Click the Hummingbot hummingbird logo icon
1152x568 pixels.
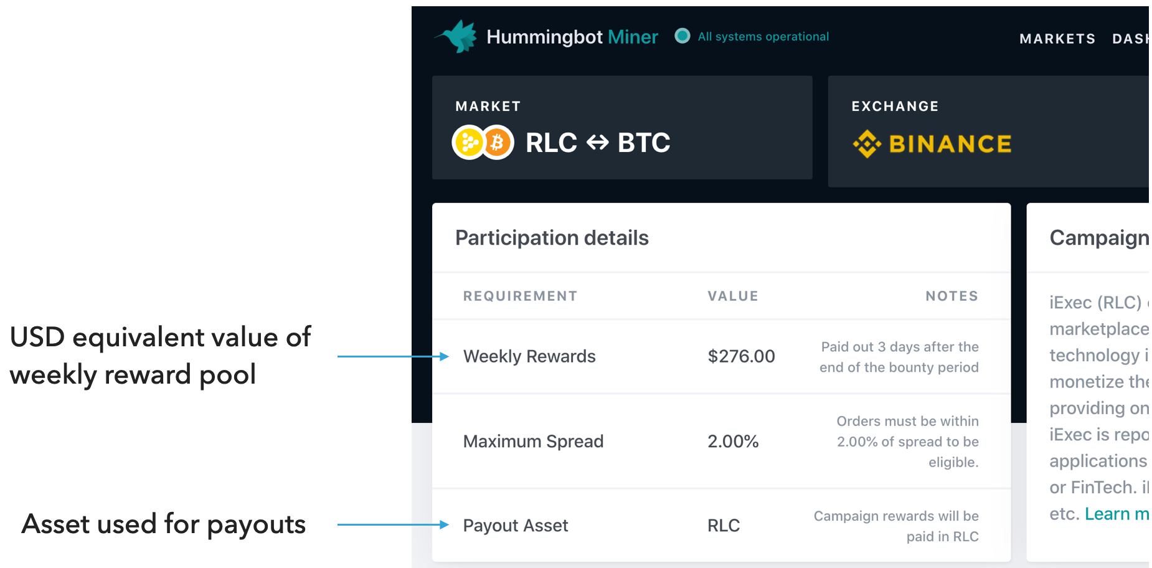tap(458, 37)
